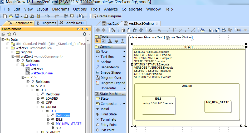Expand the MY_NEW_STATE tree node

tap(48, 124)
